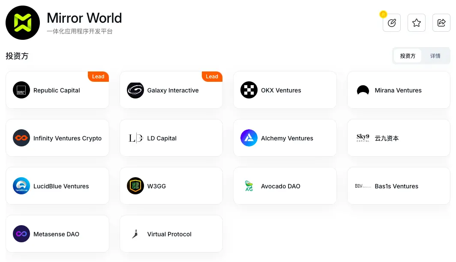Open the 云九资本 investor card
This screenshot has height=262, width=456.
click(x=398, y=138)
